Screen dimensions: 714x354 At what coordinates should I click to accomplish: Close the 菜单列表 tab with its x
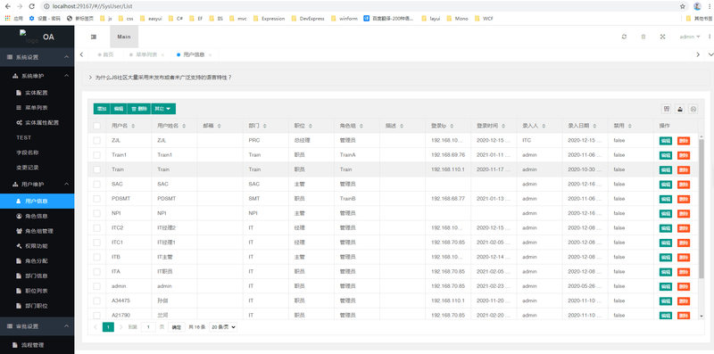pyautogui.click(x=162, y=54)
